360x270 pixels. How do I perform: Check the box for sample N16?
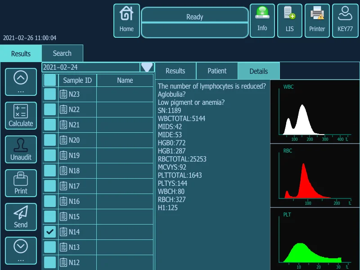[50, 201]
